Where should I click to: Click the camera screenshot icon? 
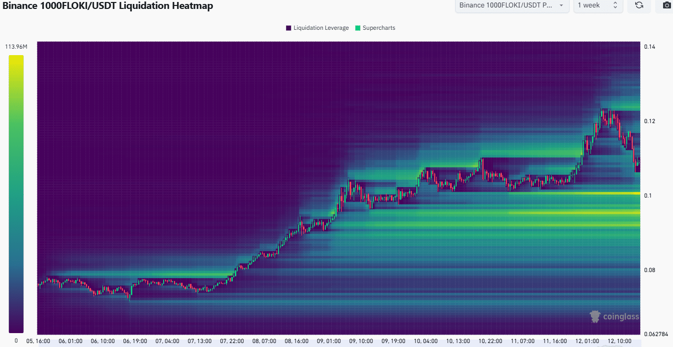pyautogui.click(x=666, y=5)
